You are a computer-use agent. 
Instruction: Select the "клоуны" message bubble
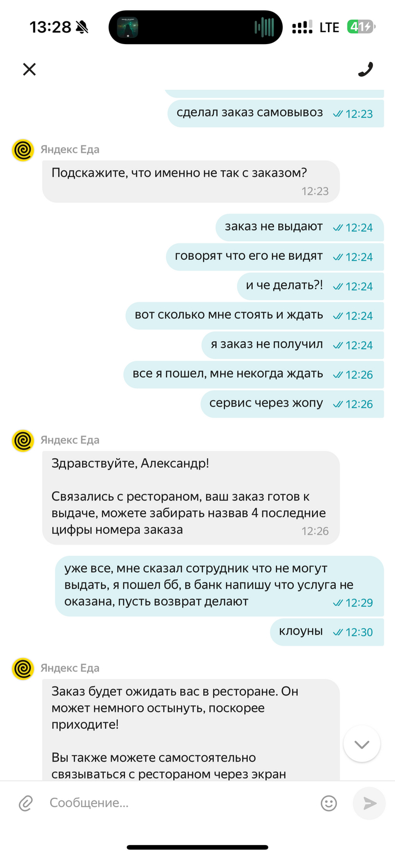[327, 632]
